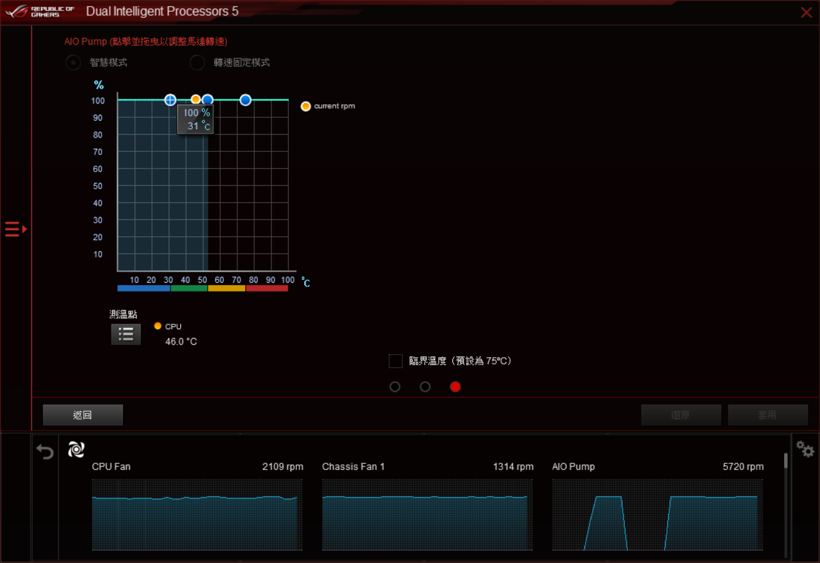Click the fan spinner icon in bottom panel
Viewport: 820px width, 563px height.
click(76, 450)
